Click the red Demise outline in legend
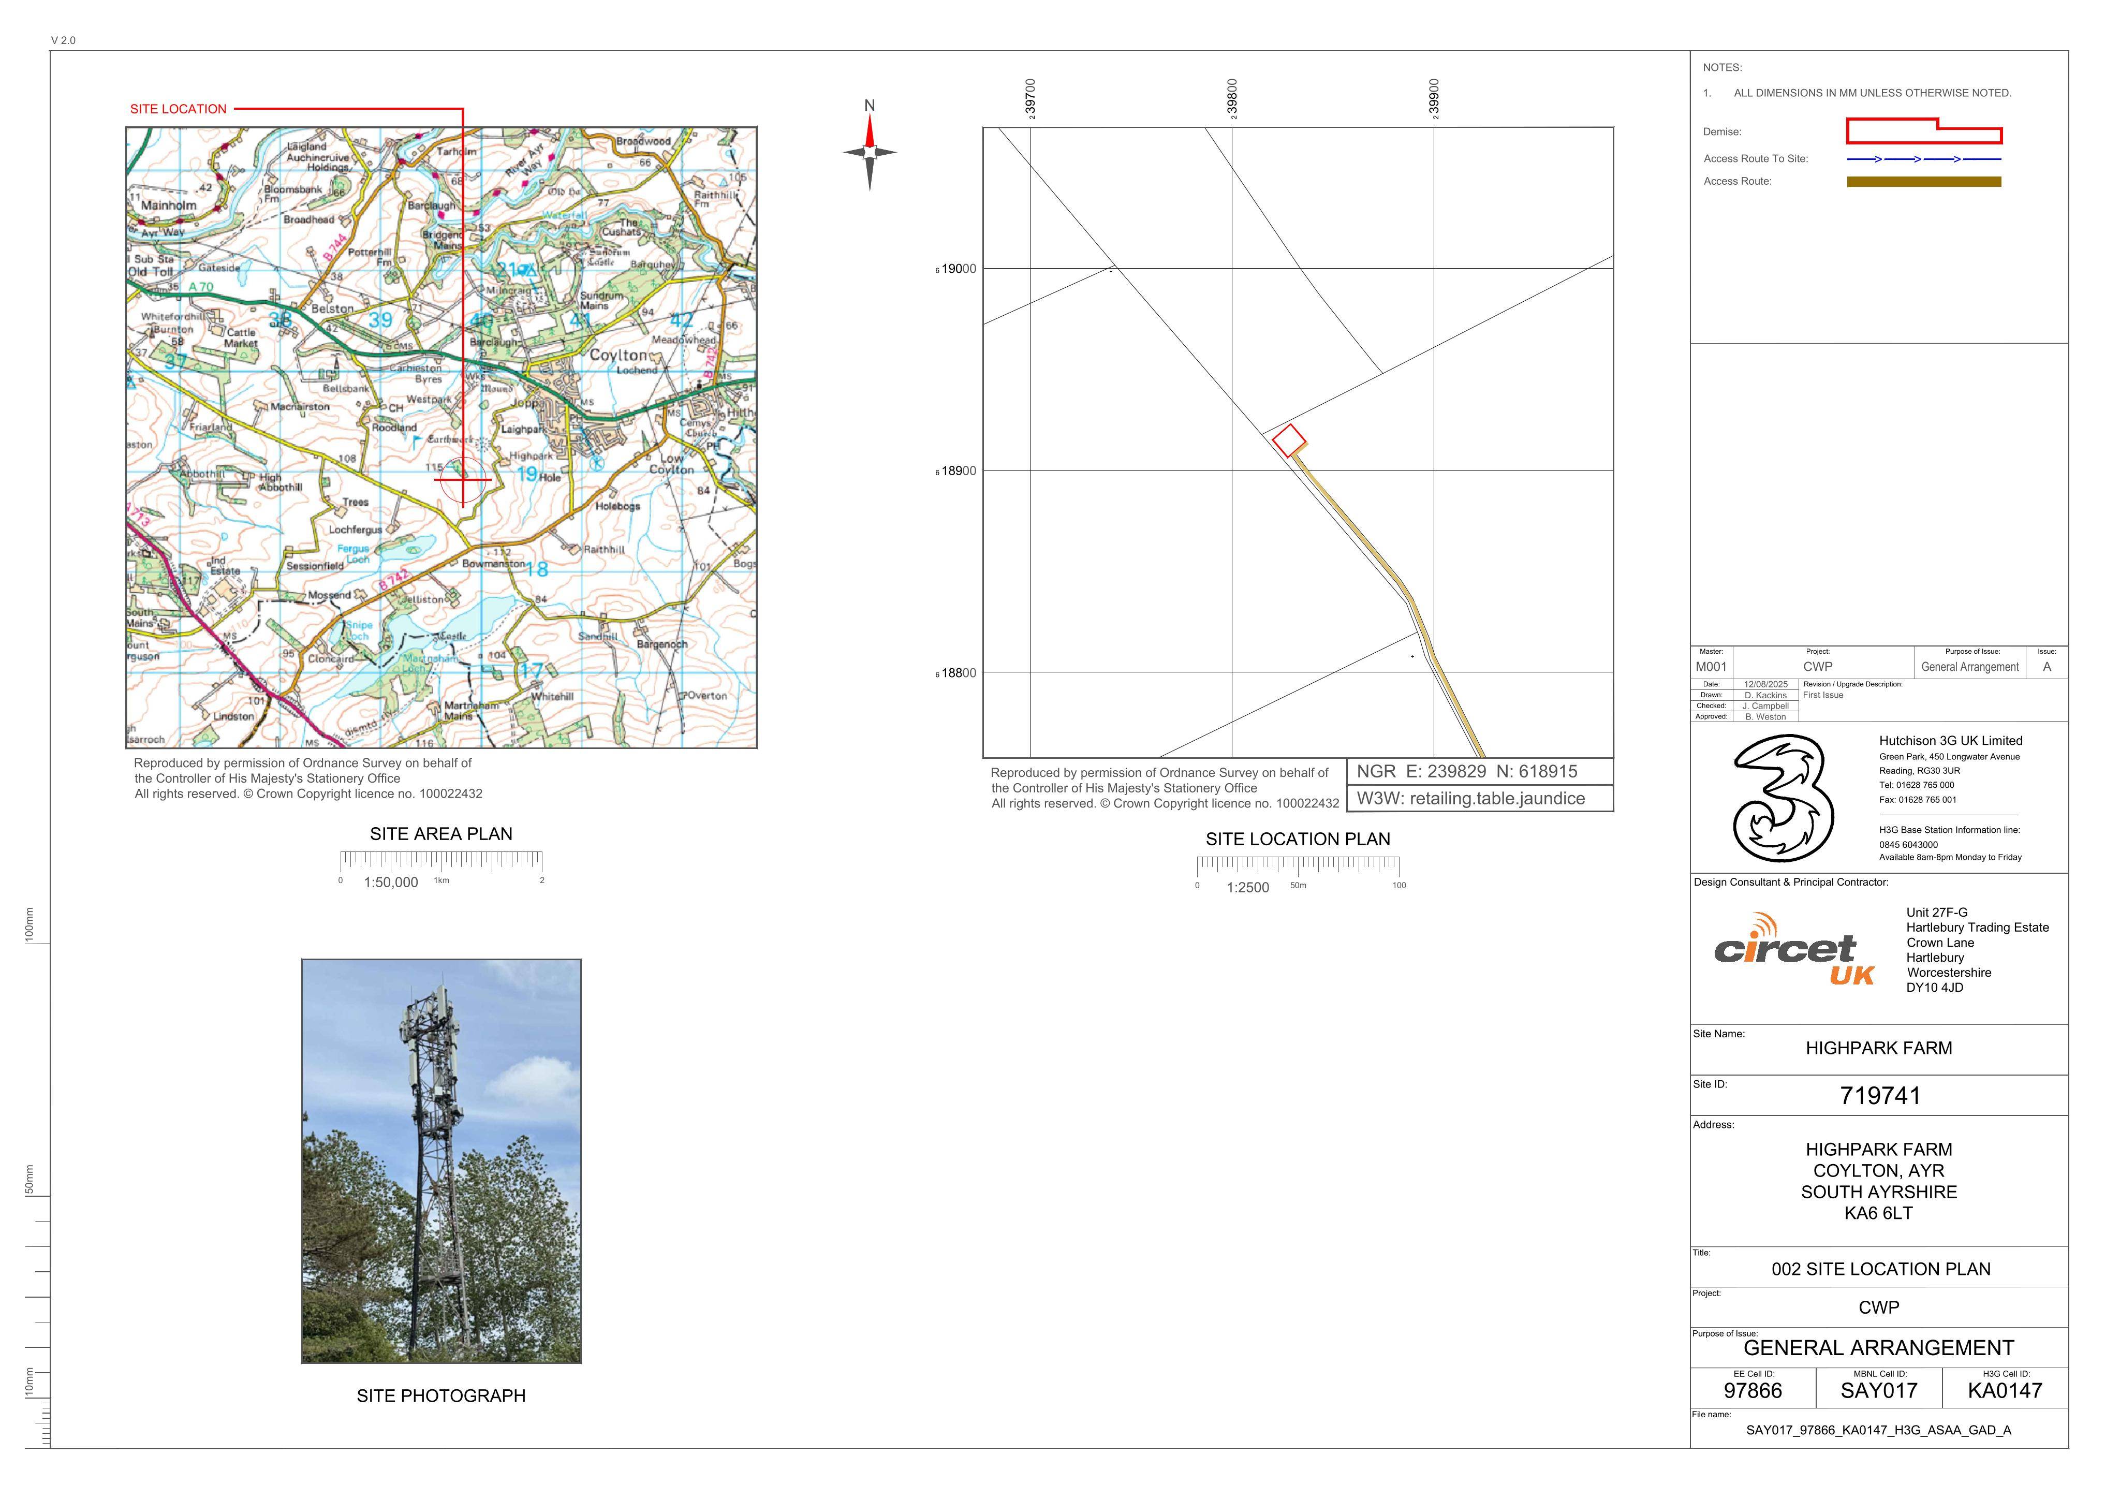 coord(1924,131)
